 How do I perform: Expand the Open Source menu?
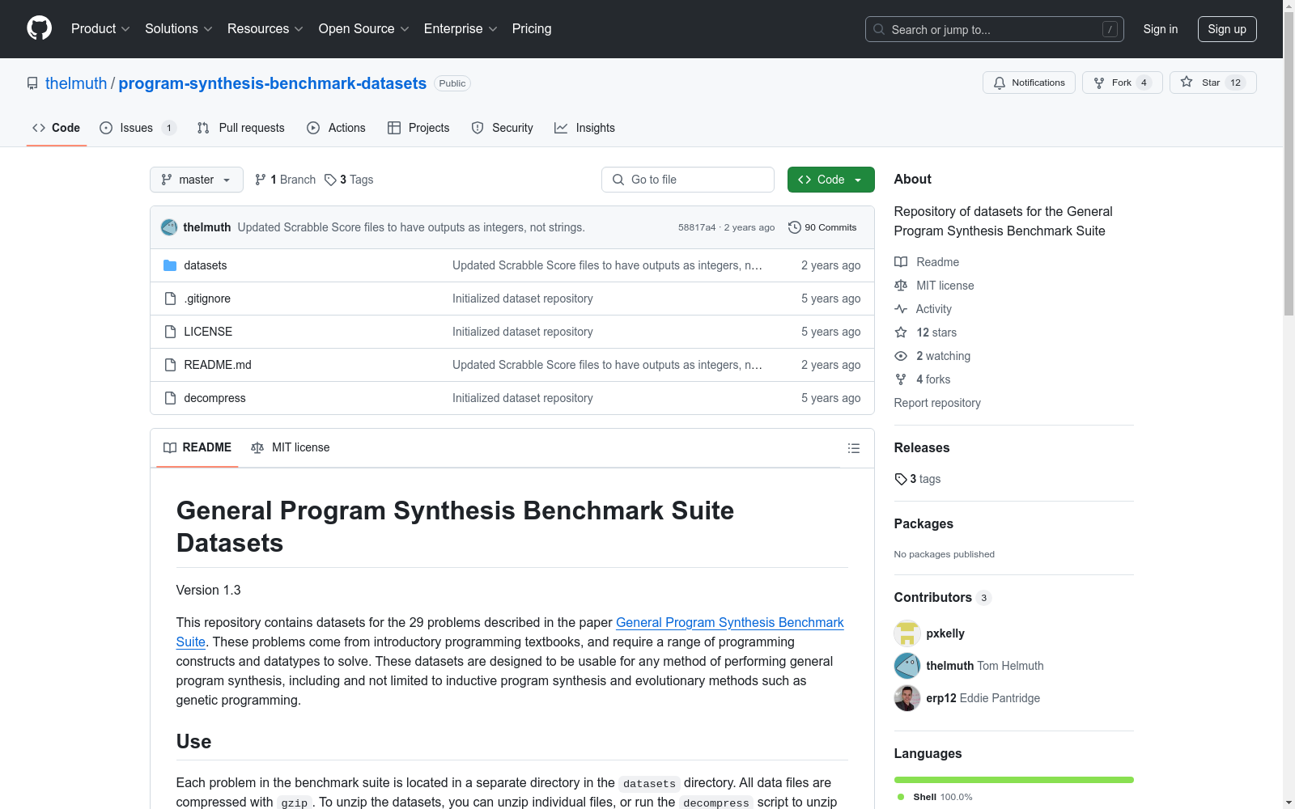point(364,29)
